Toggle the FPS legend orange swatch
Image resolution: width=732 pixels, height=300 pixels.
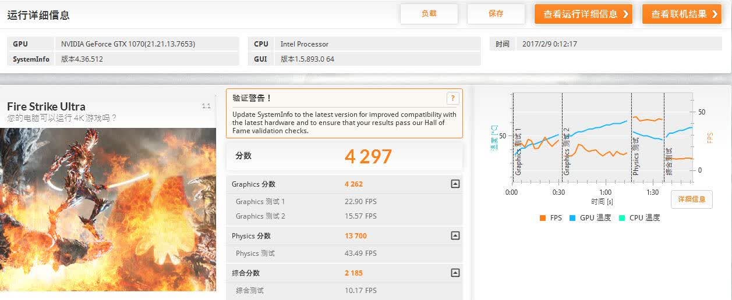pyautogui.click(x=543, y=218)
